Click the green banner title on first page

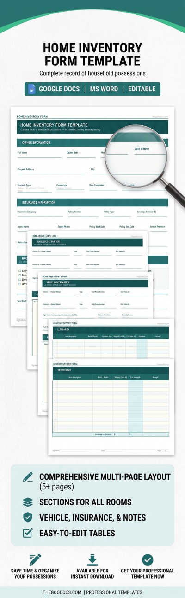coord(54,125)
